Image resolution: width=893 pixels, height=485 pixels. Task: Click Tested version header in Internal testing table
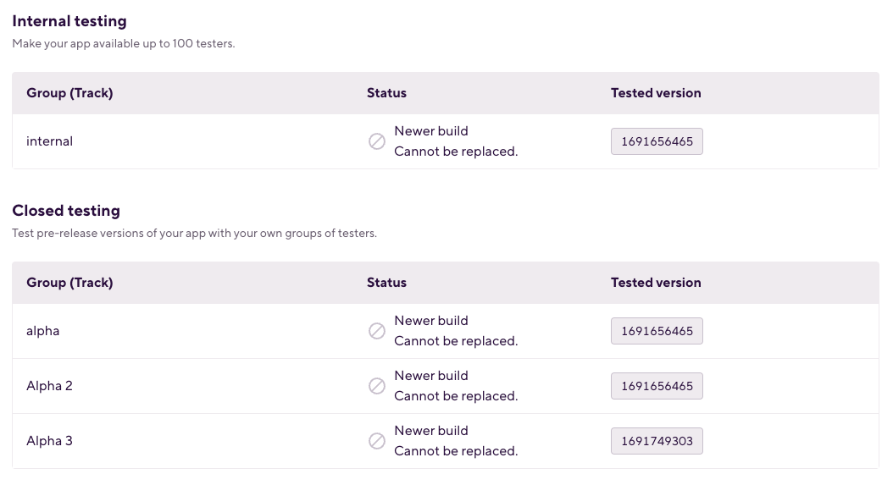point(656,93)
